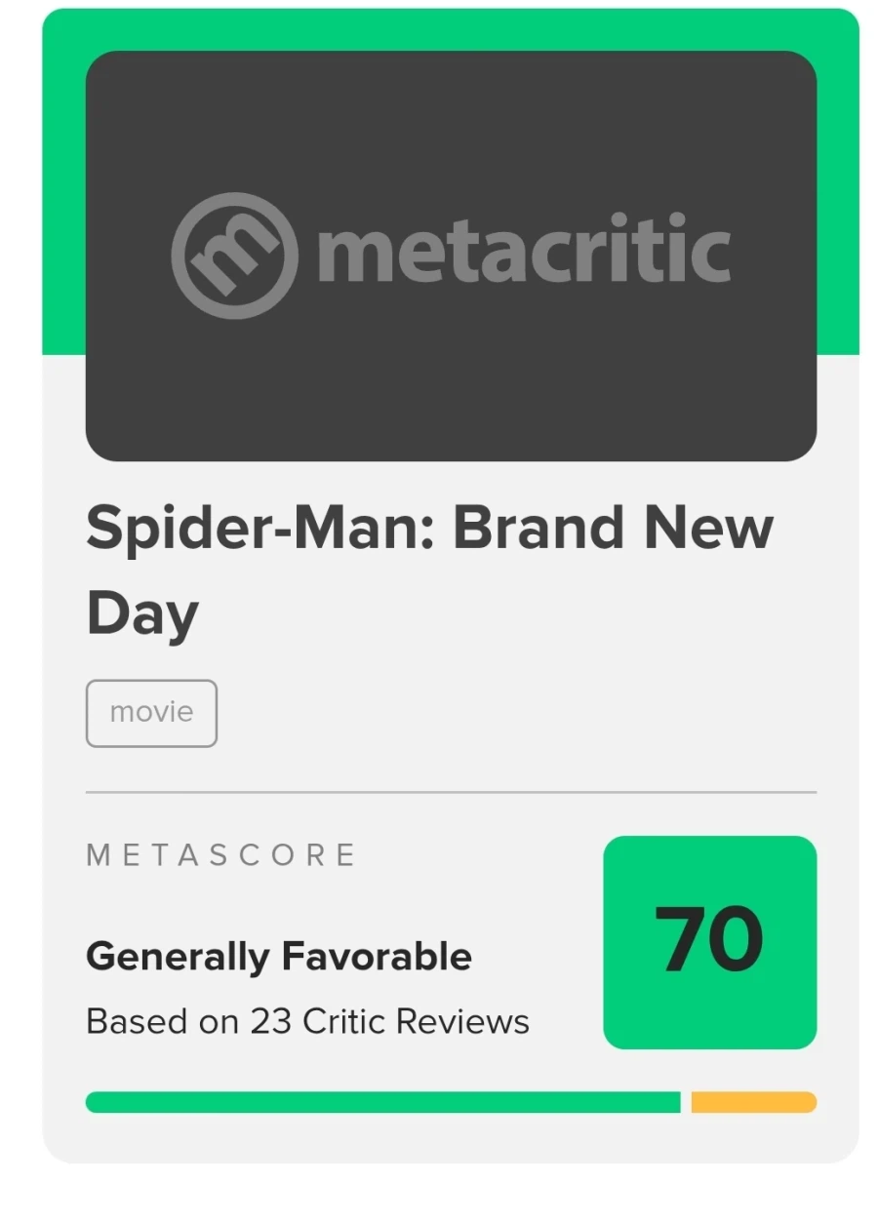Open the Spider-Man: Brand New Day title
Viewport: 878px width, 1223px height.
pos(429,571)
